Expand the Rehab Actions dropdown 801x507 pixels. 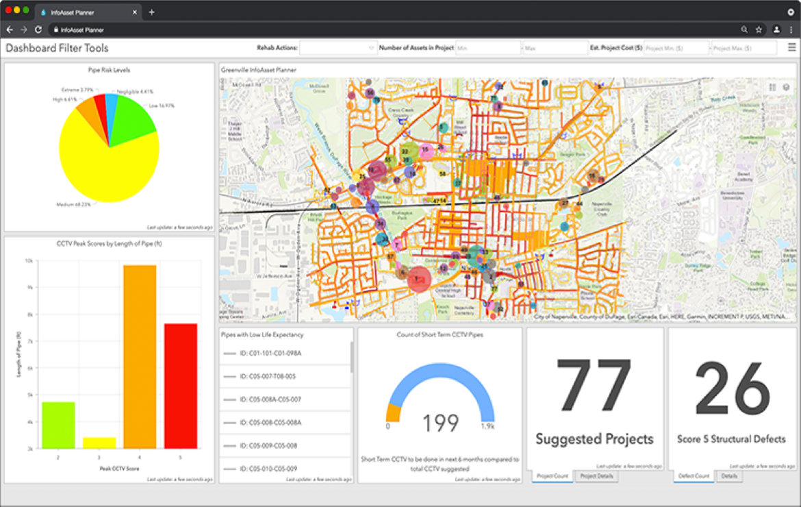(x=338, y=48)
